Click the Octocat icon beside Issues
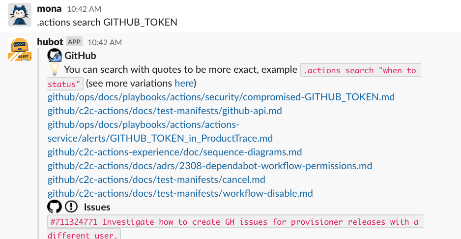Image resolution: width=461 pixels, height=239 pixels. tap(54, 207)
